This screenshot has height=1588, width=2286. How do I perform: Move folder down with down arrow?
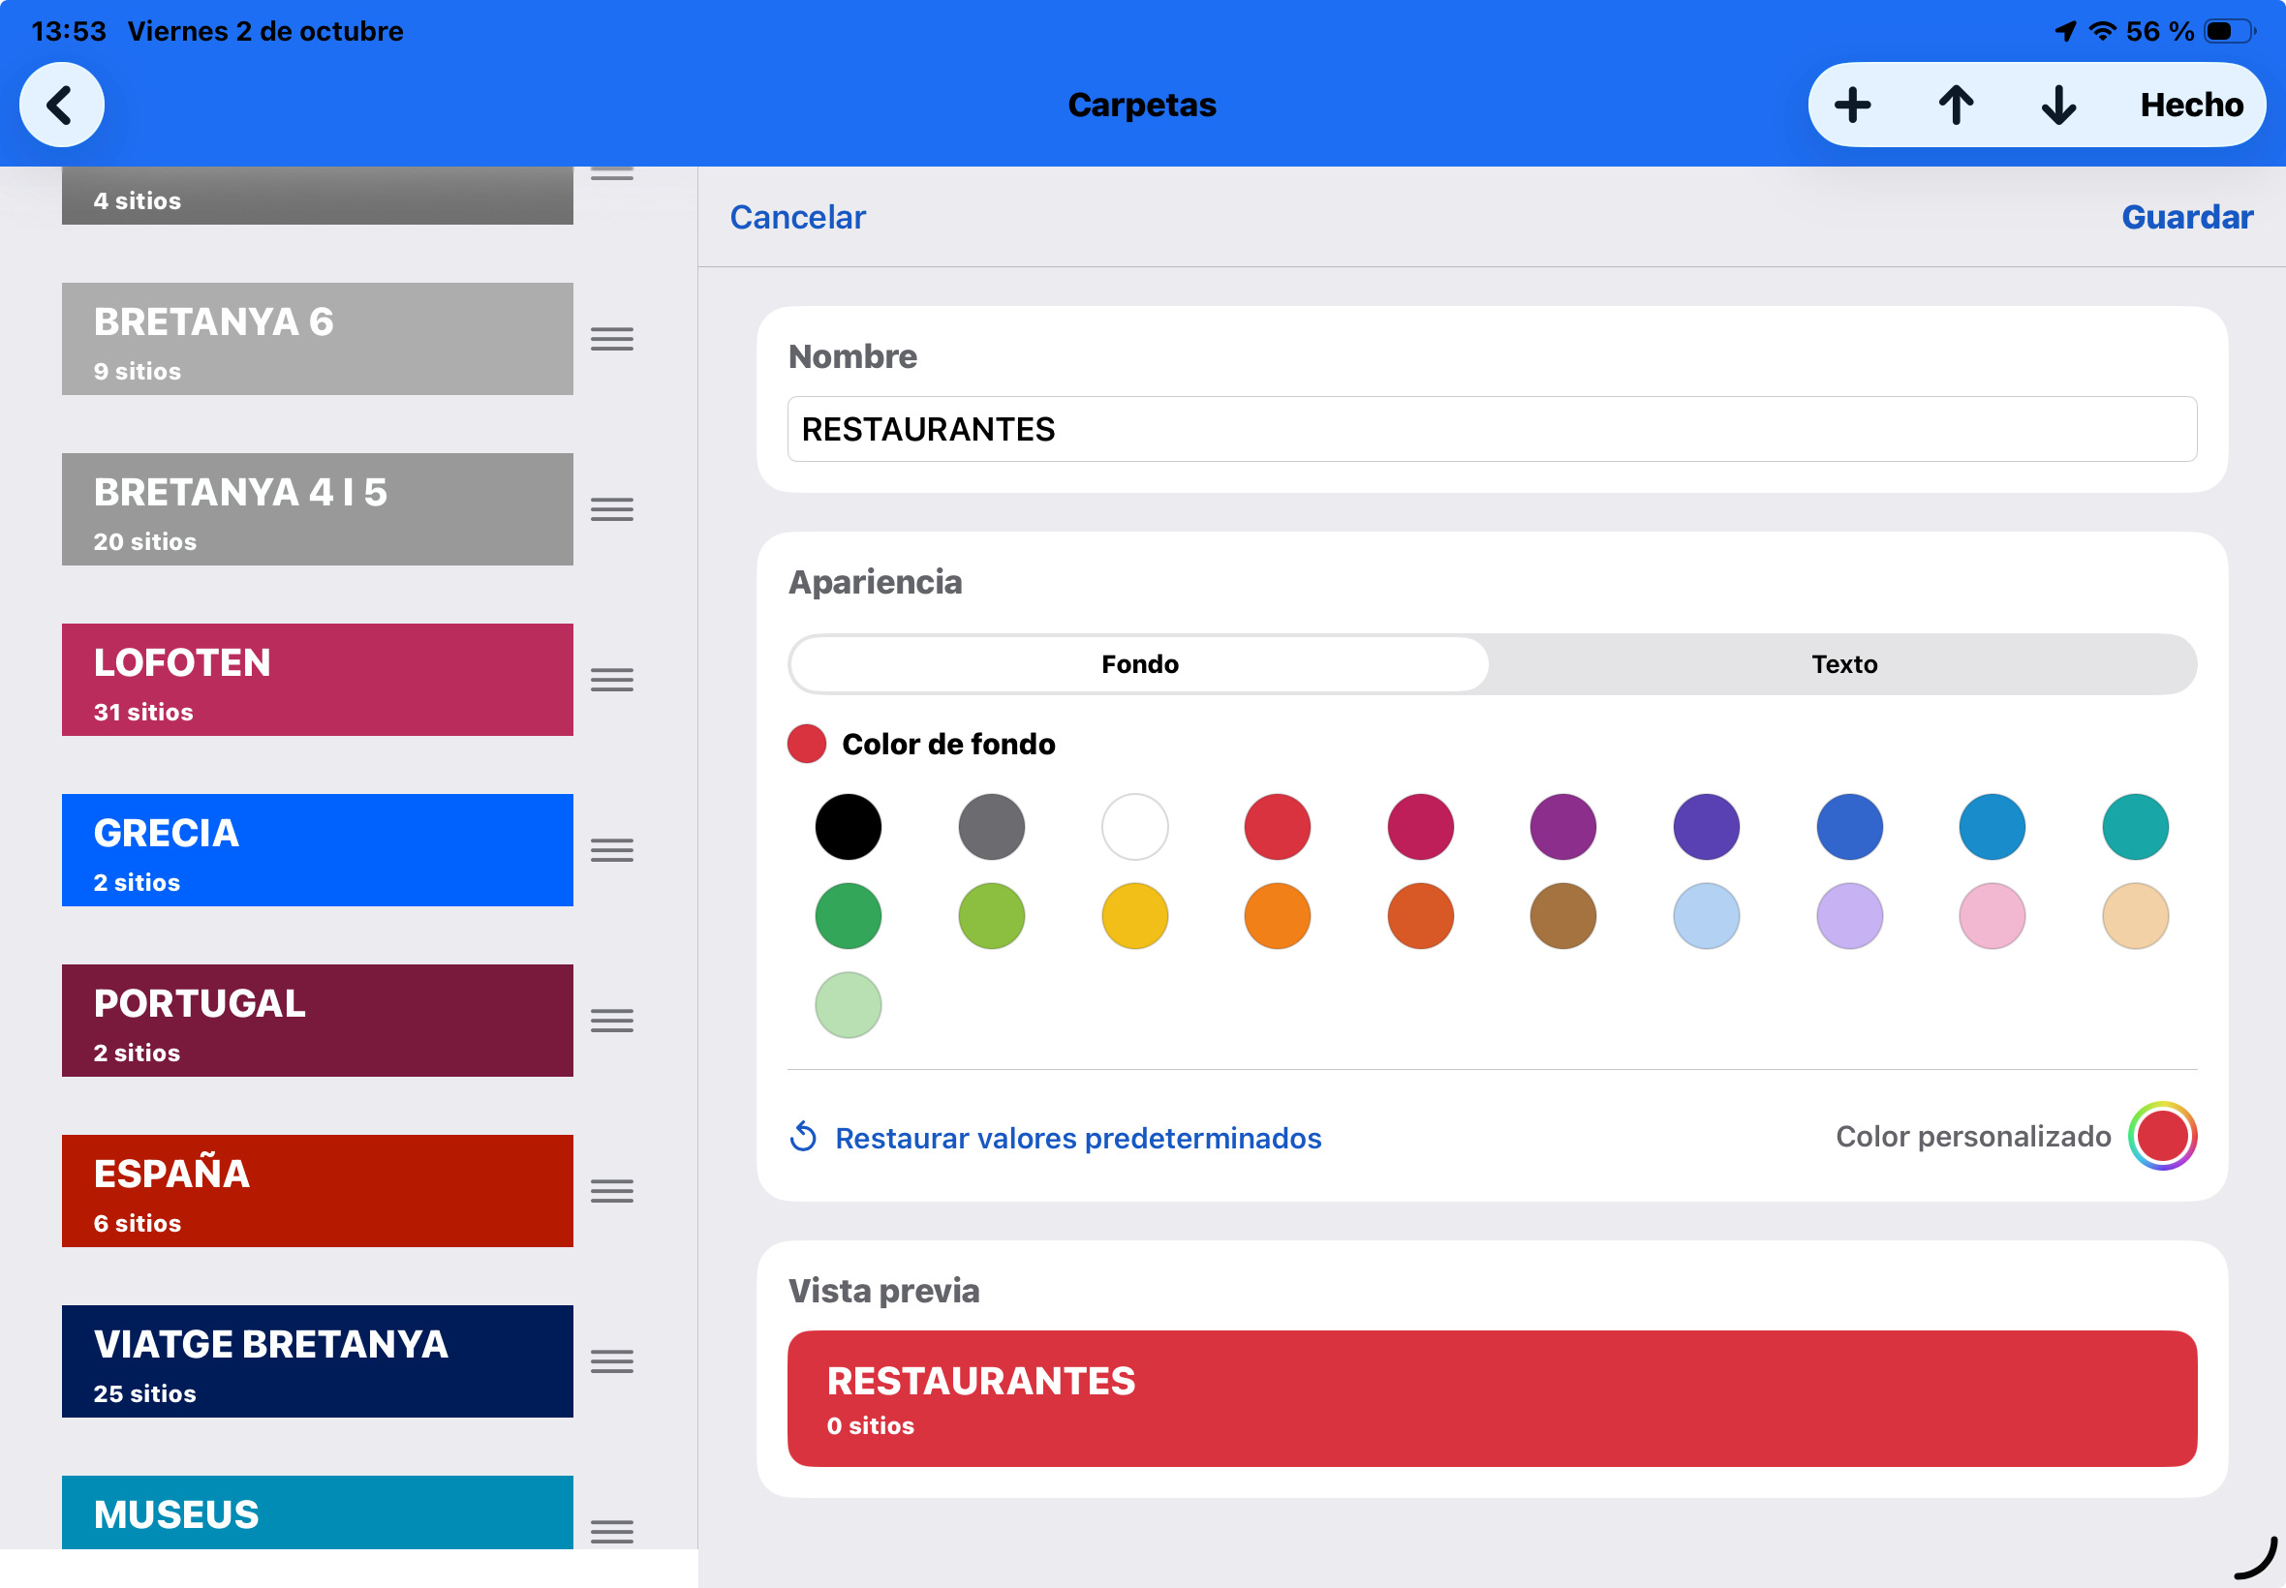click(x=2058, y=105)
